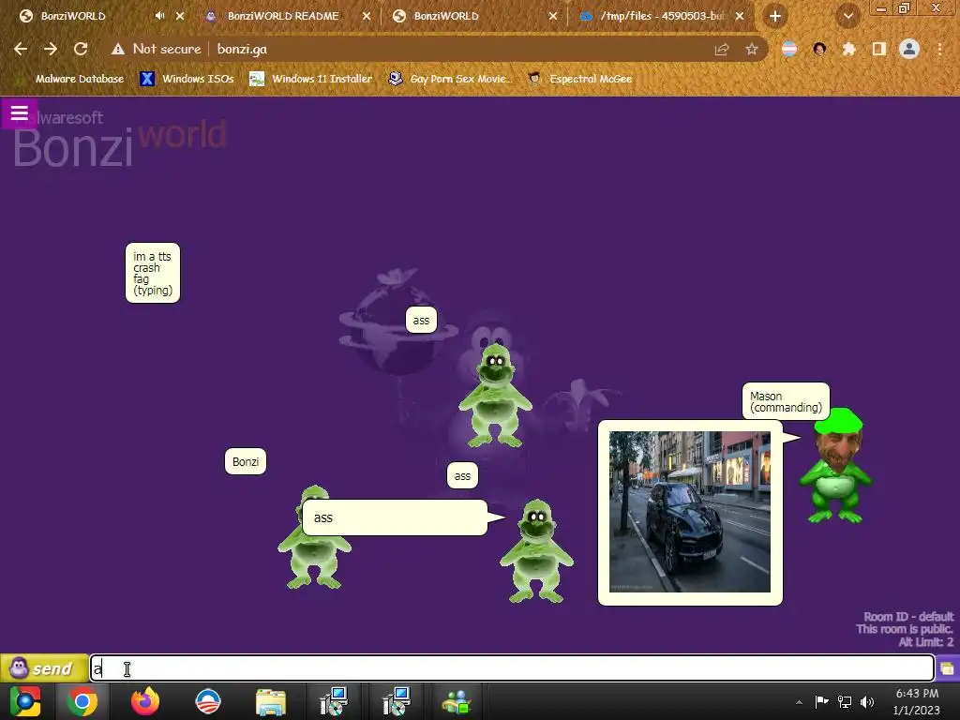The image size is (960, 720).
Task: Open the messenger people taskbar icon
Action: pyautogui.click(x=457, y=701)
